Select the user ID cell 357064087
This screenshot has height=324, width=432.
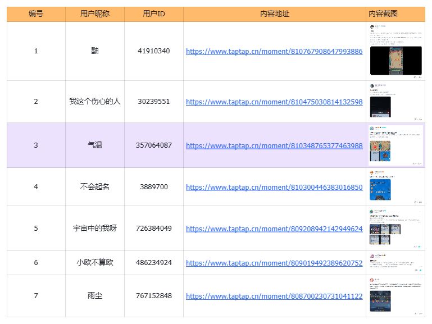coord(154,145)
